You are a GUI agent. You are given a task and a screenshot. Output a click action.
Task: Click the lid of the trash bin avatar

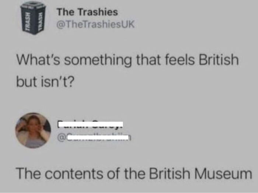[33, 5]
